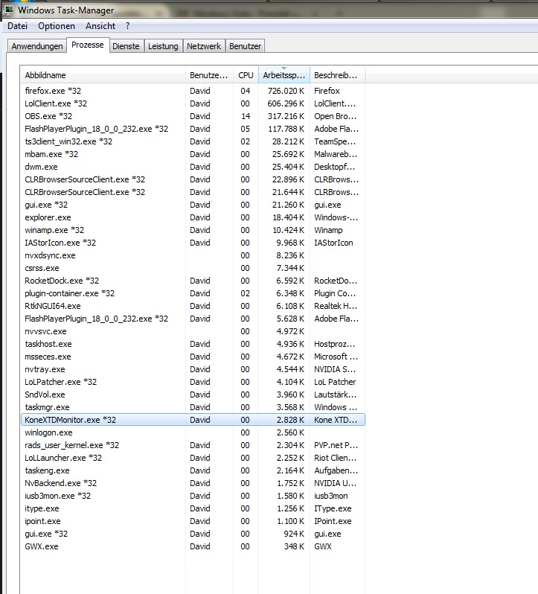
Task: Sort by CPU column header
Action: pyautogui.click(x=246, y=75)
